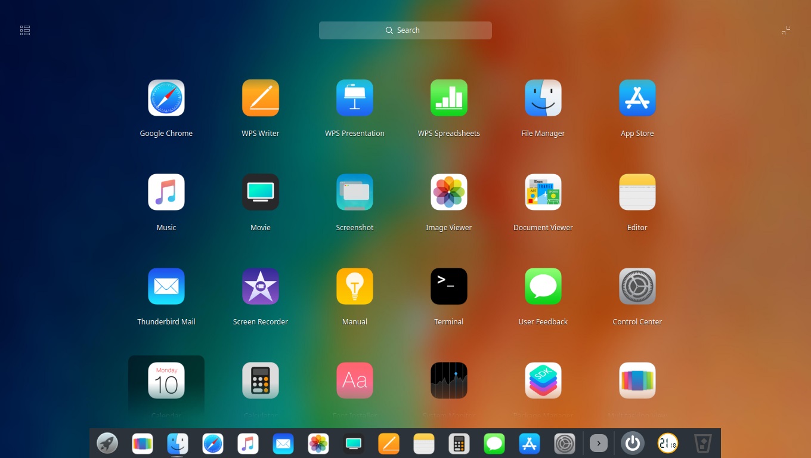Image resolution: width=811 pixels, height=458 pixels.
Task: Click the Search field at the top
Action: tap(405, 30)
